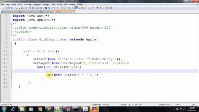Open the Encoding menu
199x112 pixels.
27,5
